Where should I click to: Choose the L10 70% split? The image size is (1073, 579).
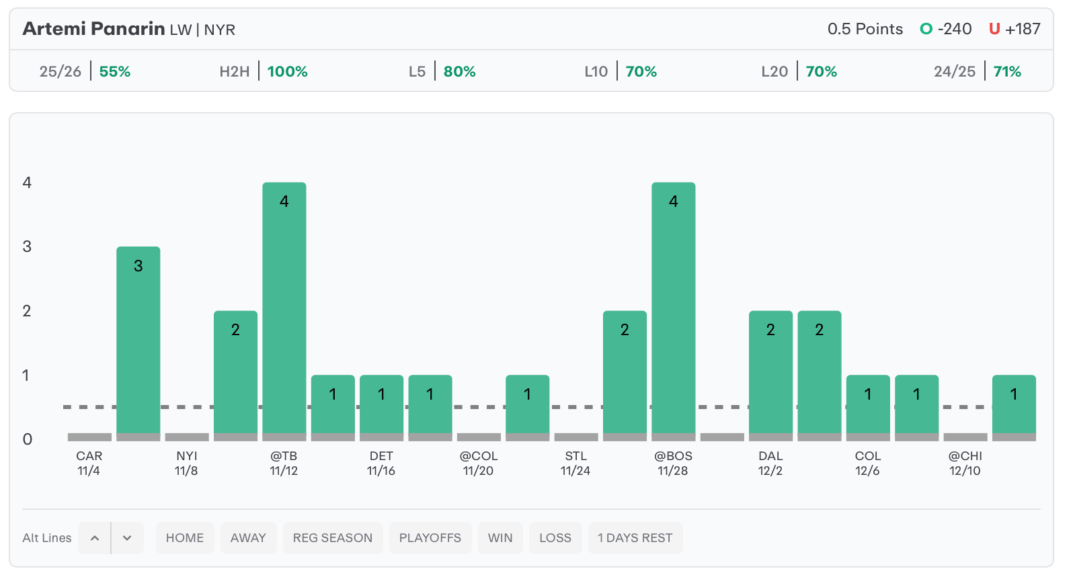pos(621,71)
